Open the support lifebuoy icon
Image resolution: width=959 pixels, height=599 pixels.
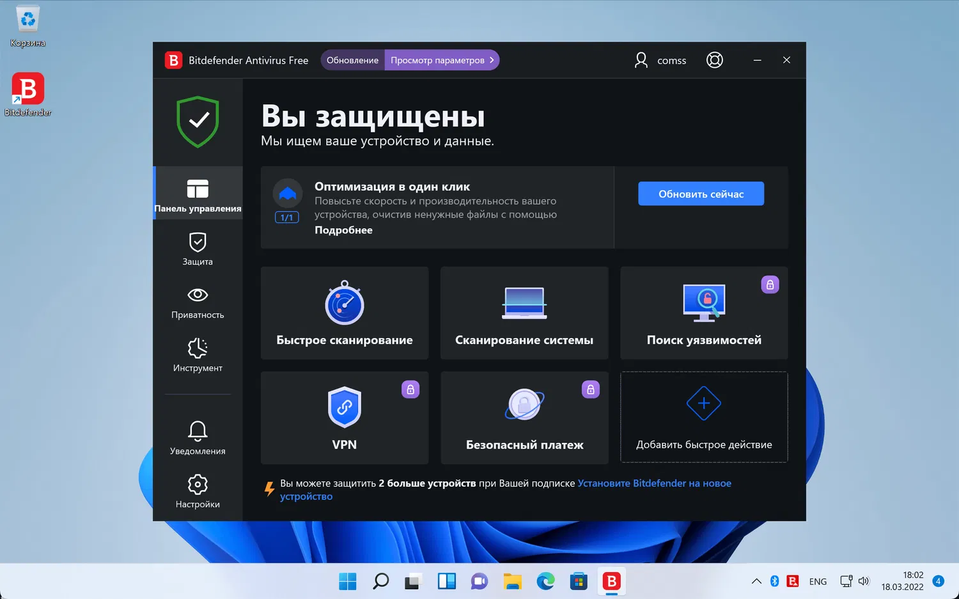715,60
